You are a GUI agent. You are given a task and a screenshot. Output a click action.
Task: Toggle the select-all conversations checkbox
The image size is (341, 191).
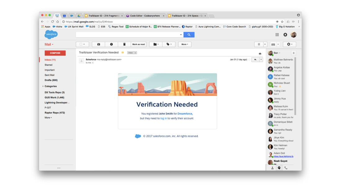tap(81, 44)
